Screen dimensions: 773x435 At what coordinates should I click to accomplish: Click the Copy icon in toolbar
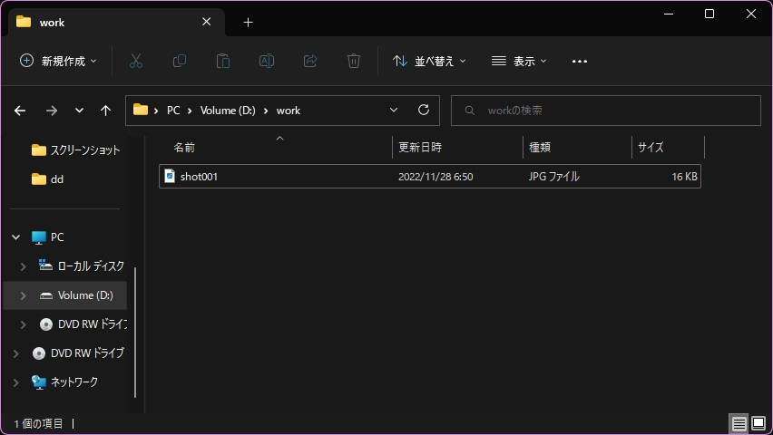tap(180, 61)
